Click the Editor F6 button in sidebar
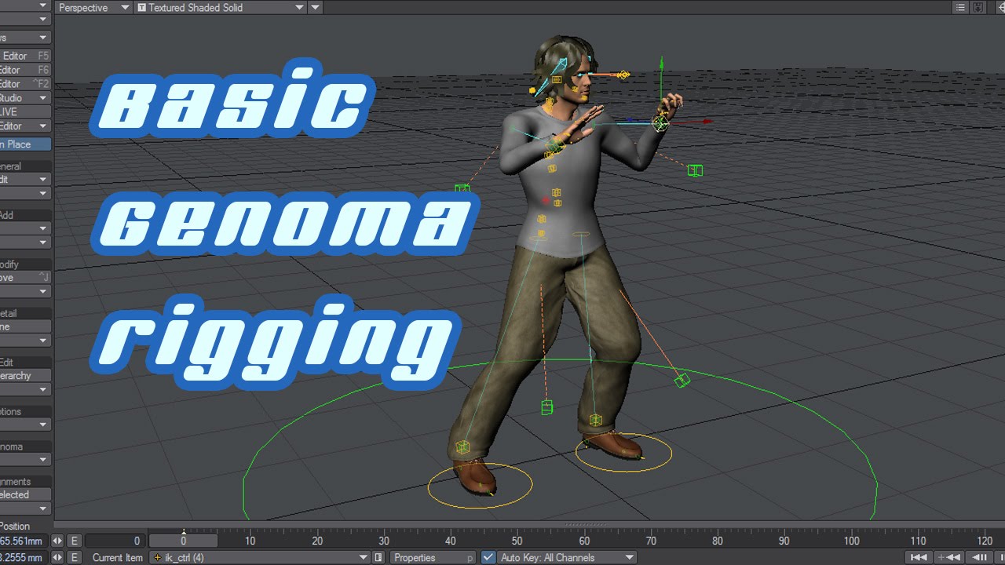This screenshot has width=1005, height=565. point(25,70)
